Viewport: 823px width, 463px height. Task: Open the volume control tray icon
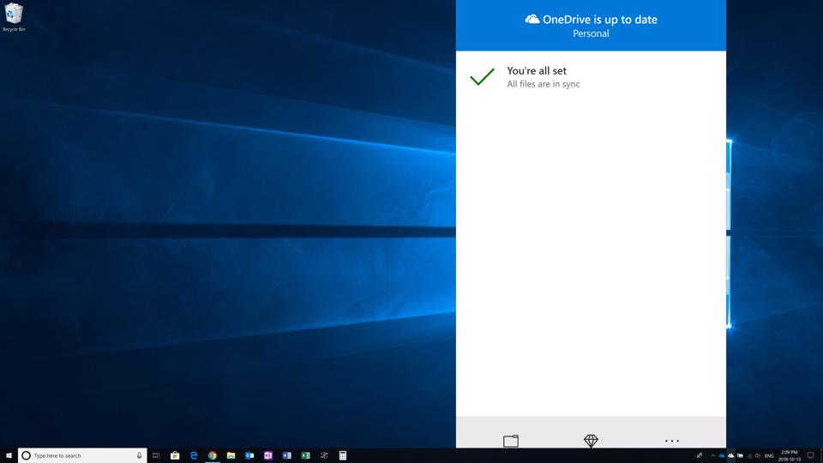(757, 455)
